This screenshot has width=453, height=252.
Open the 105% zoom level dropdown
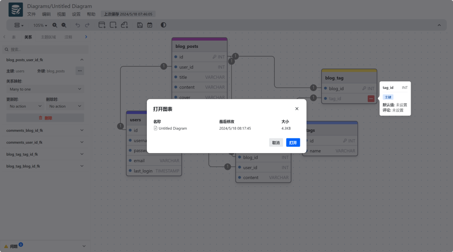pyautogui.click(x=40, y=25)
